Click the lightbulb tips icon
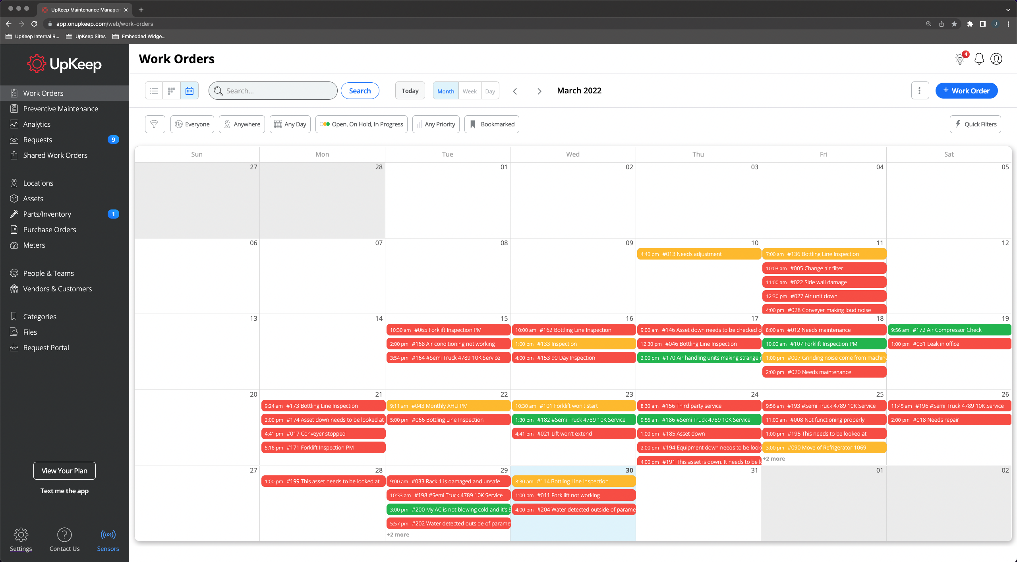 pos(960,59)
